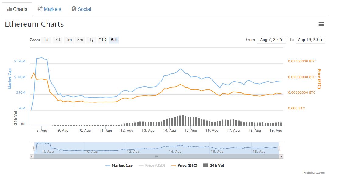Toggle 24h Vol series in legend
This screenshot has height=174, width=337.
pyautogui.click(x=214, y=166)
